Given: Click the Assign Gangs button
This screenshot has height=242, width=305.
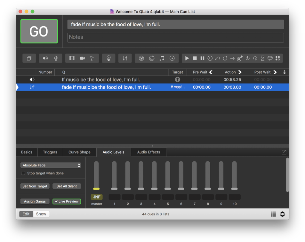Looking at the screenshot, I should pyautogui.click(x=35, y=201).
